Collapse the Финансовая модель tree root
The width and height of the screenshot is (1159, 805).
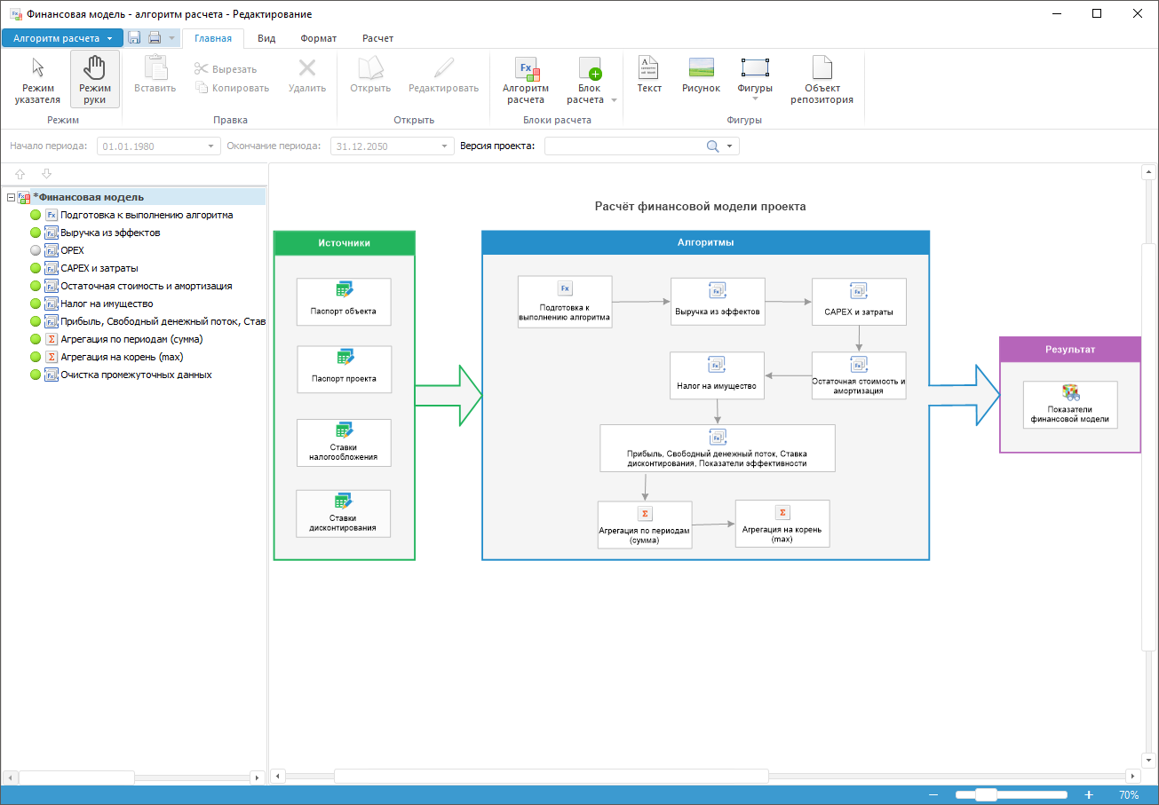point(10,198)
